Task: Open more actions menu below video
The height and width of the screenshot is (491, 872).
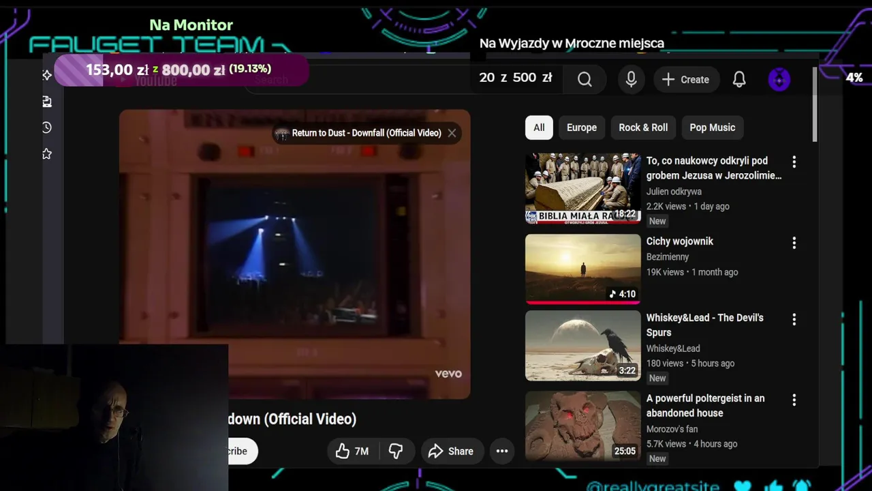Action: [502, 451]
